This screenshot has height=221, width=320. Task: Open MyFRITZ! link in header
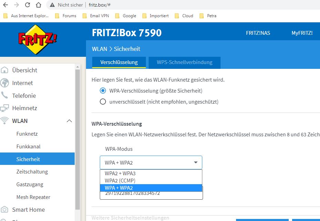tap(302, 33)
